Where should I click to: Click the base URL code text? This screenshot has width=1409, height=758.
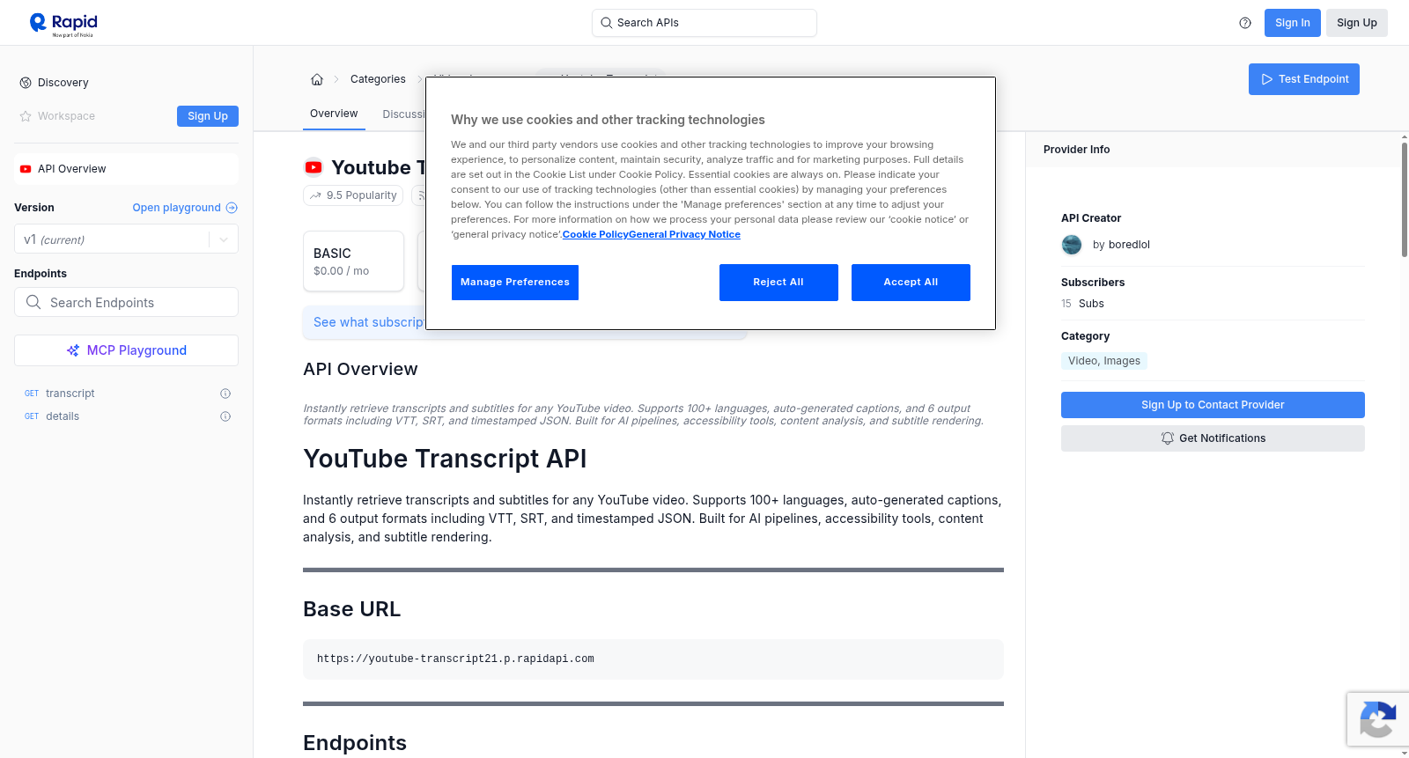(x=455, y=659)
